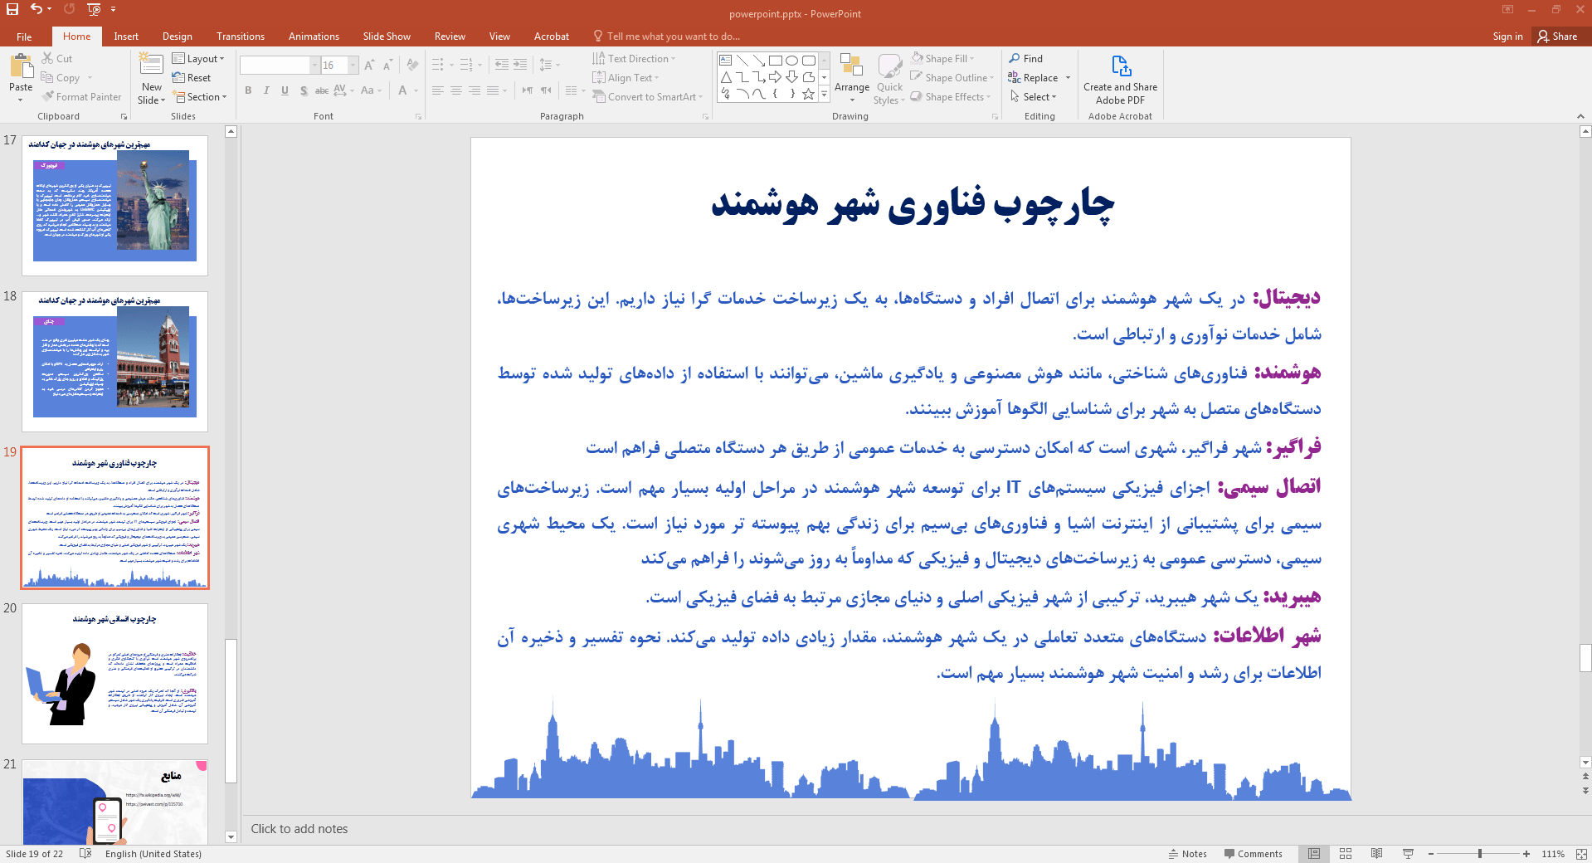Click the spell check icon in status bar
This screenshot has width=1592, height=863.
click(85, 854)
